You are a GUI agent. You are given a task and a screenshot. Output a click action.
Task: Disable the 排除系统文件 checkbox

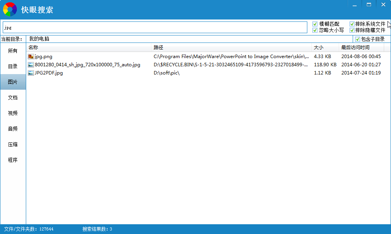point(352,24)
